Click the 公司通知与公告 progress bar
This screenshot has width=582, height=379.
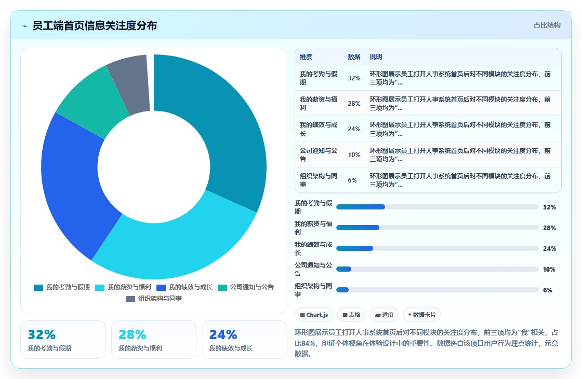click(437, 269)
